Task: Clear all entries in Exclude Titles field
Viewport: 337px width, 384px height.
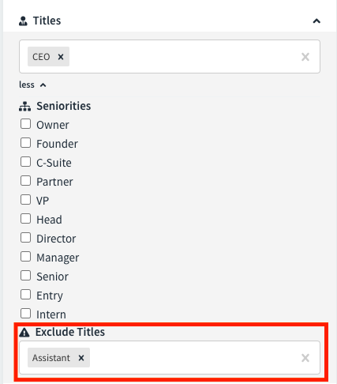Action: pyautogui.click(x=305, y=358)
